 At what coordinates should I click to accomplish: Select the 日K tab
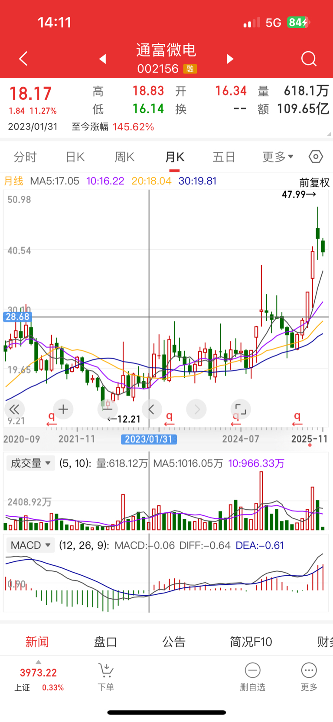tap(75, 157)
